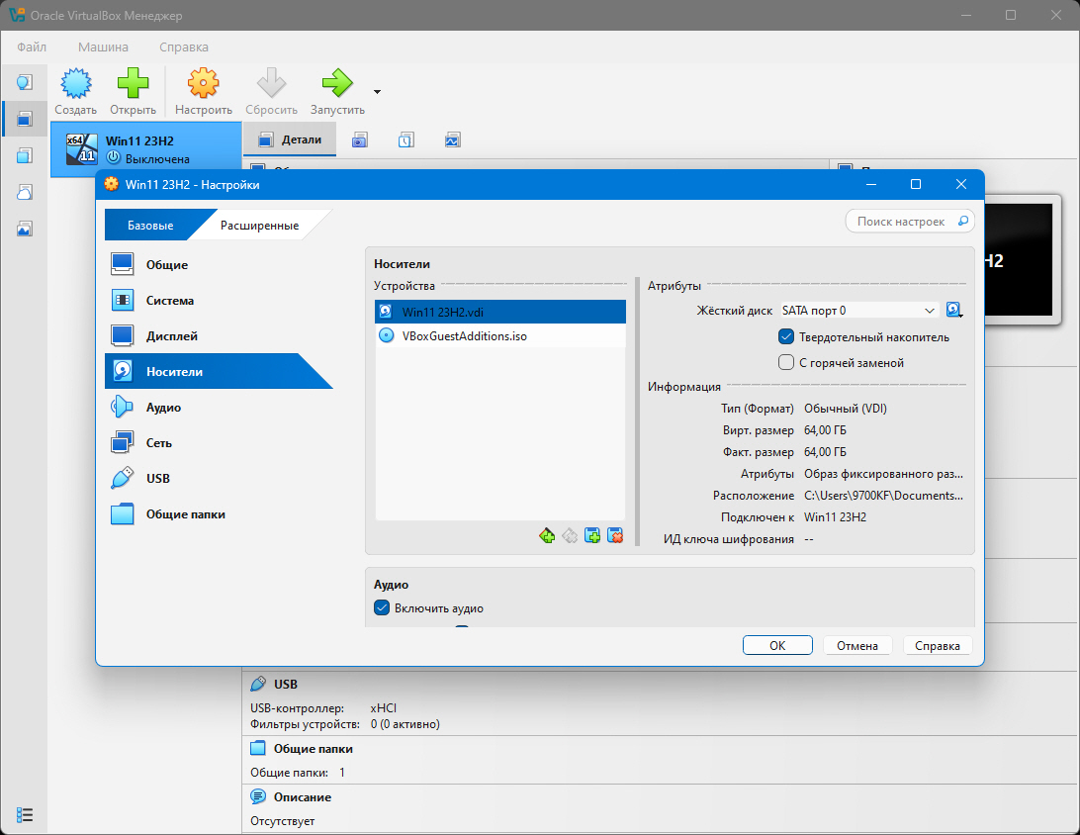This screenshot has height=835, width=1080.
Task: Click the Обычный (VDI) format value
Action: pyautogui.click(x=846, y=409)
